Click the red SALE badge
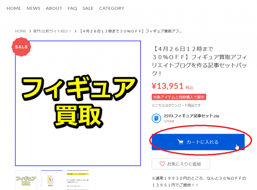The image size is (257, 190). point(21,47)
